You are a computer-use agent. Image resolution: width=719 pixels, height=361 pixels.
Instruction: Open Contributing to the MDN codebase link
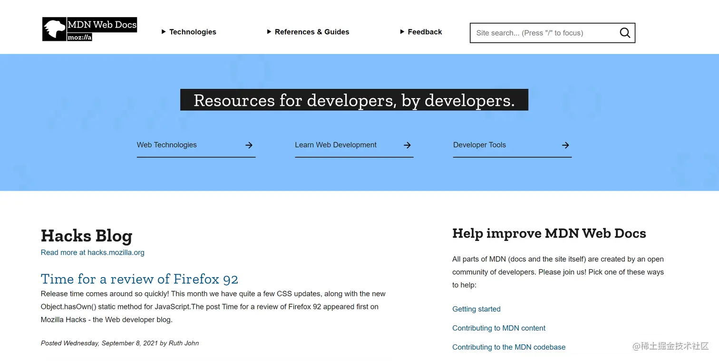click(x=509, y=347)
